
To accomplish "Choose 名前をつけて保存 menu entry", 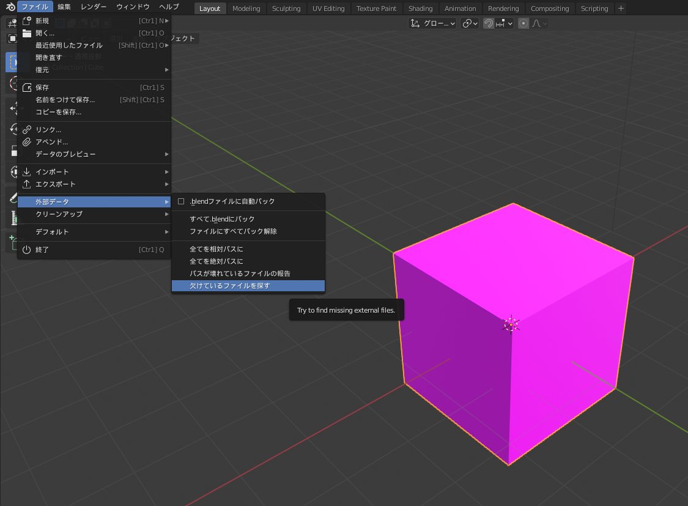I will click(94, 100).
